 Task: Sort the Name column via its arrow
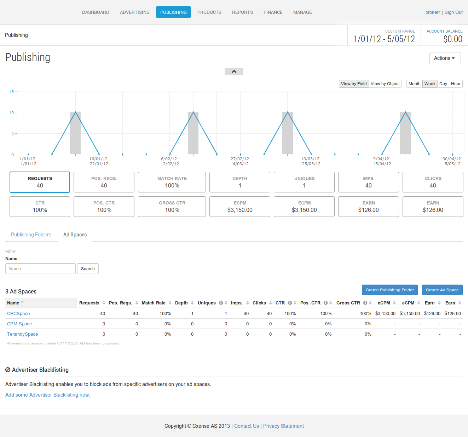coord(22,302)
